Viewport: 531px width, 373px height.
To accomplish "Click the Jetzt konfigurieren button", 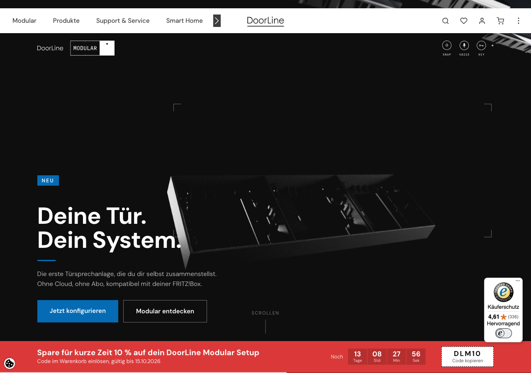I will [78, 311].
